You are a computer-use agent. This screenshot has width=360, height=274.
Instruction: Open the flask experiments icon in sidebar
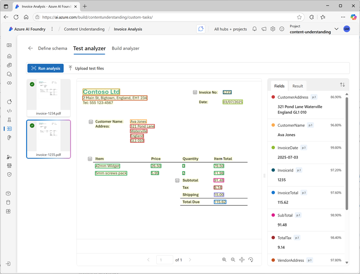(x=9, y=120)
